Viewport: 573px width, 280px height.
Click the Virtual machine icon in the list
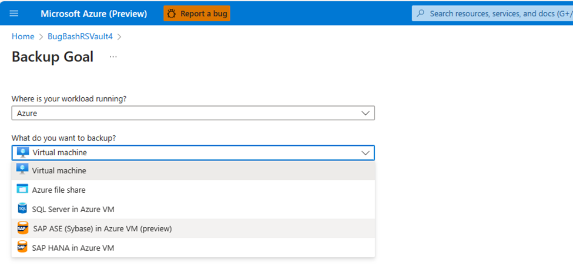click(22, 170)
